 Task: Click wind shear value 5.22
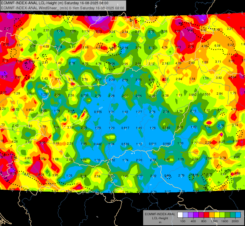231,45
